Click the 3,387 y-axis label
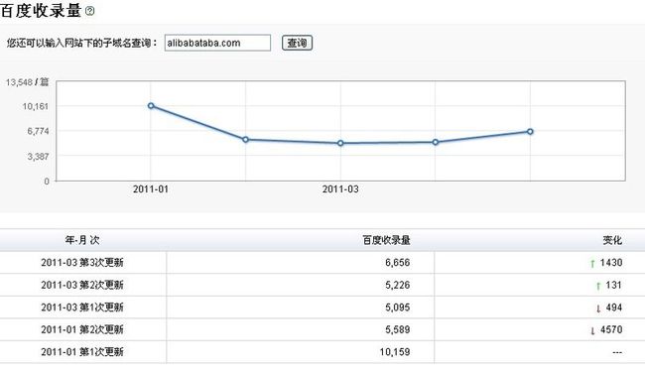This screenshot has height=369, width=645. pyautogui.click(x=39, y=157)
